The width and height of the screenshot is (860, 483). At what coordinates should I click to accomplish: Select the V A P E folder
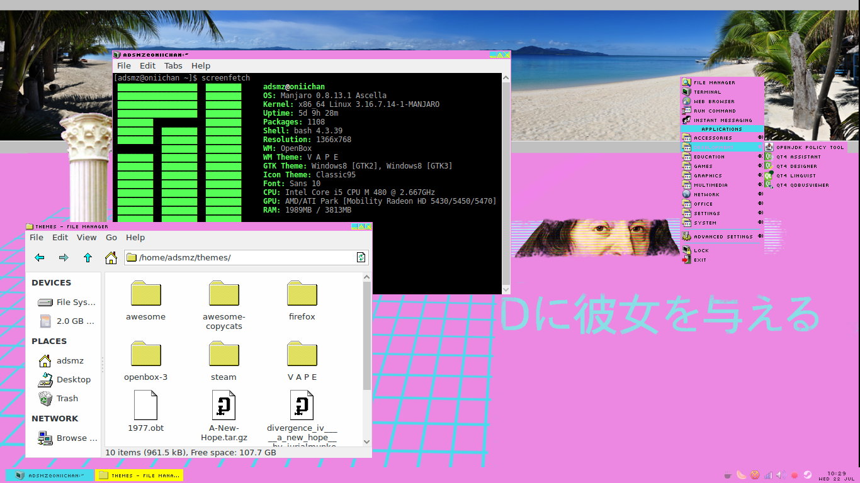point(302,362)
